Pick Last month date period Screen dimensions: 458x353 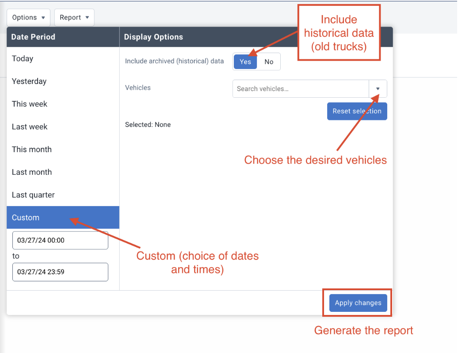click(x=63, y=172)
